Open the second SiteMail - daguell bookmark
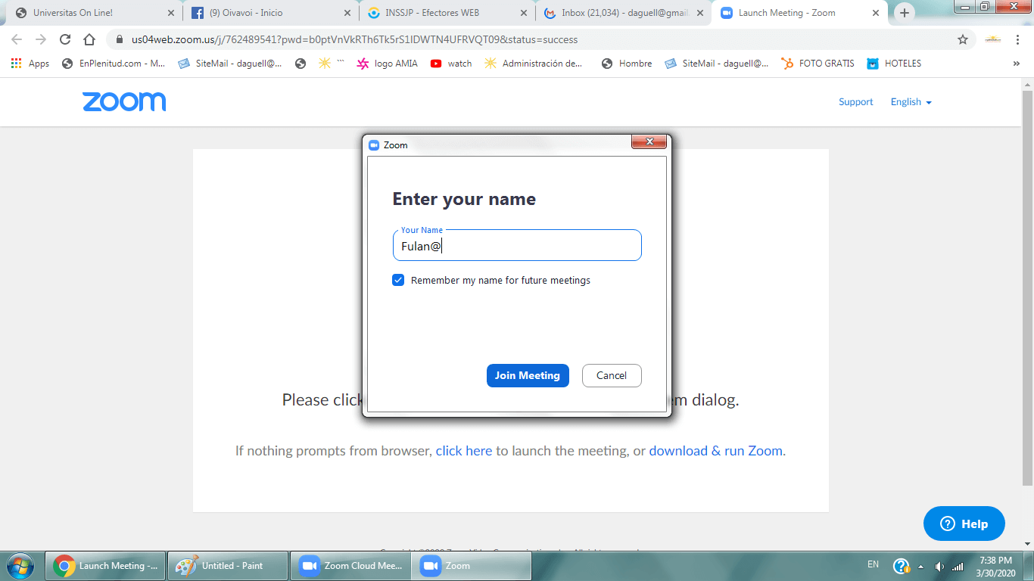 716,64
